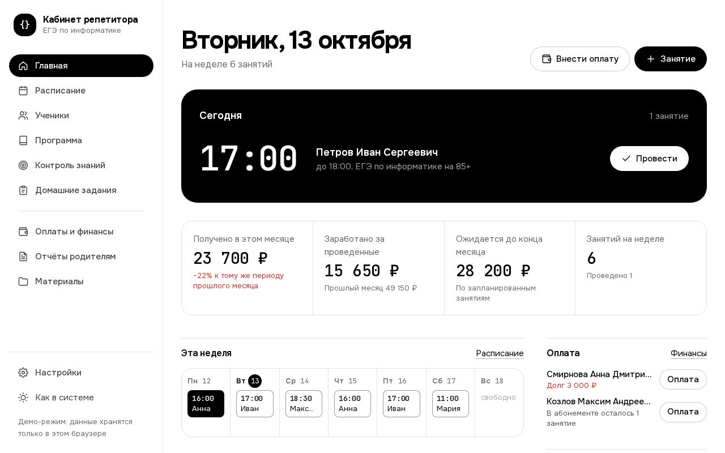Click the Внести оплату button

pos(580,59)
